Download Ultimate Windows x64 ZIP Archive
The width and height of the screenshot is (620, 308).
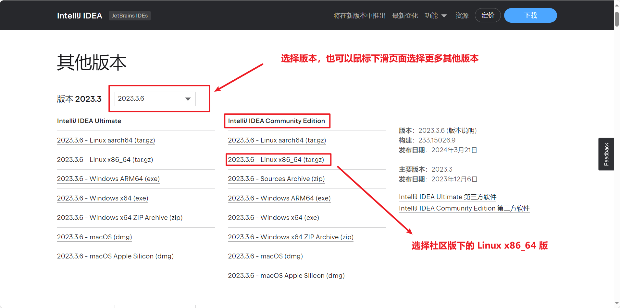coord(120,218)
